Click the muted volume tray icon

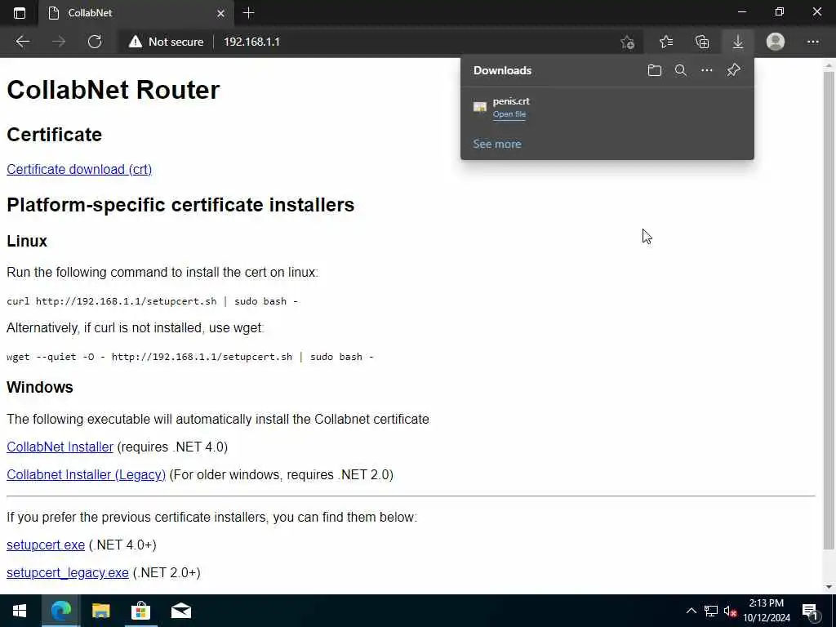pyautogui.click(x=730, y=611)
